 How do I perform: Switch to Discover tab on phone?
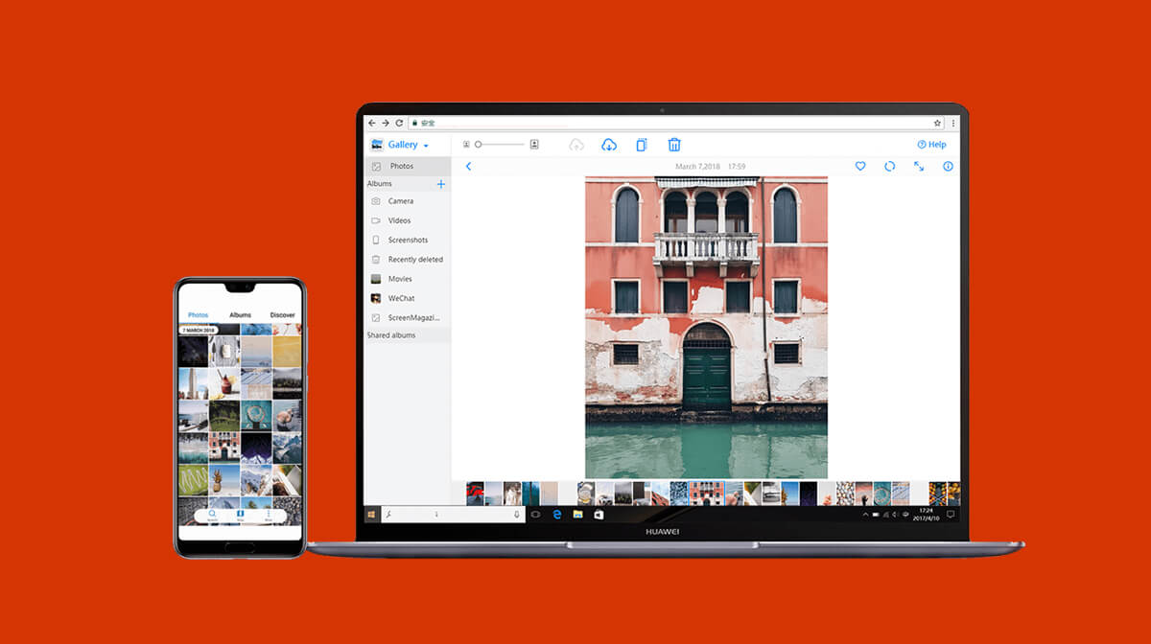click(283, 315)
